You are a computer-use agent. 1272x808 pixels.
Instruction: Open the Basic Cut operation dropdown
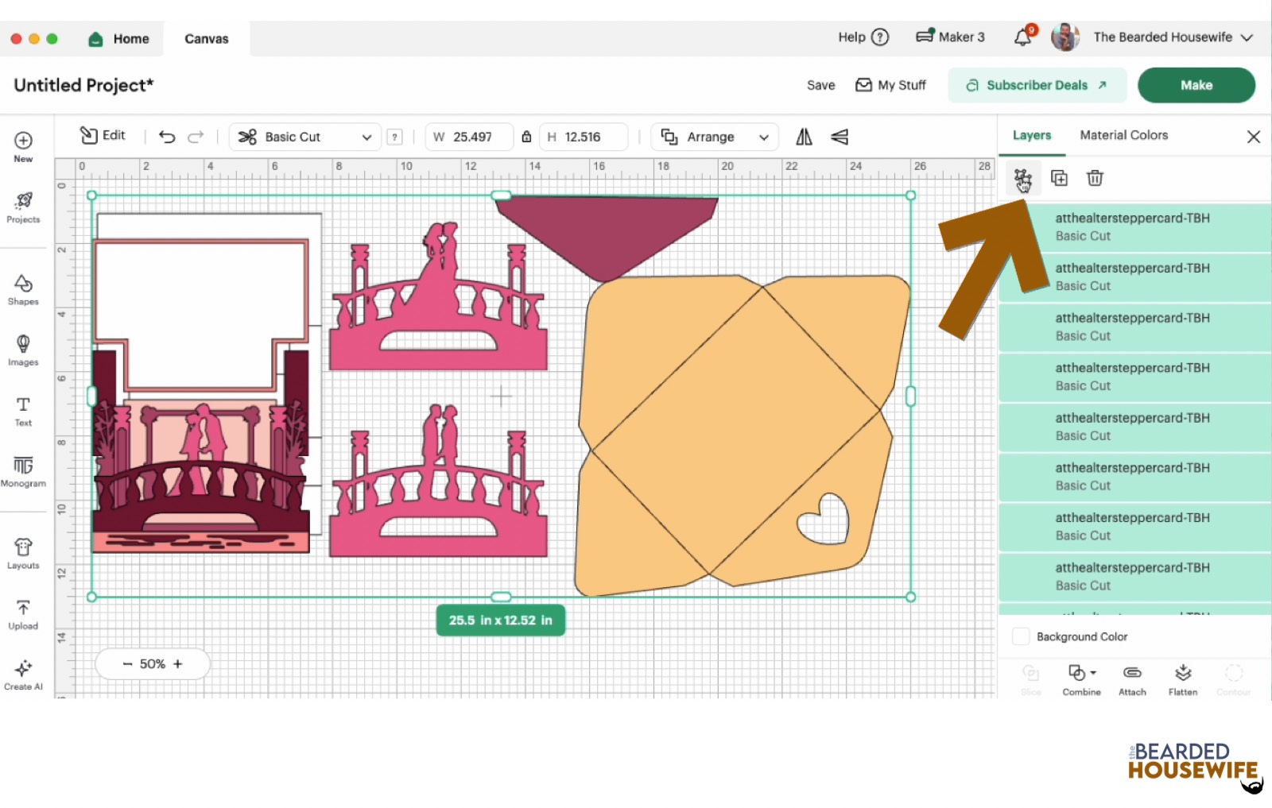304,137
